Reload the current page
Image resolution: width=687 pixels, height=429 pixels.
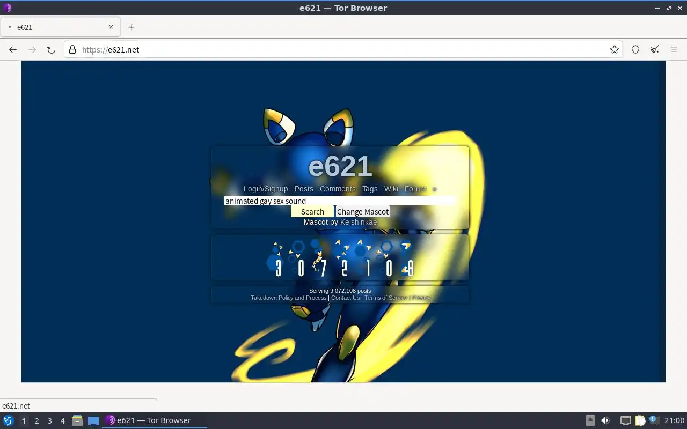51,49
